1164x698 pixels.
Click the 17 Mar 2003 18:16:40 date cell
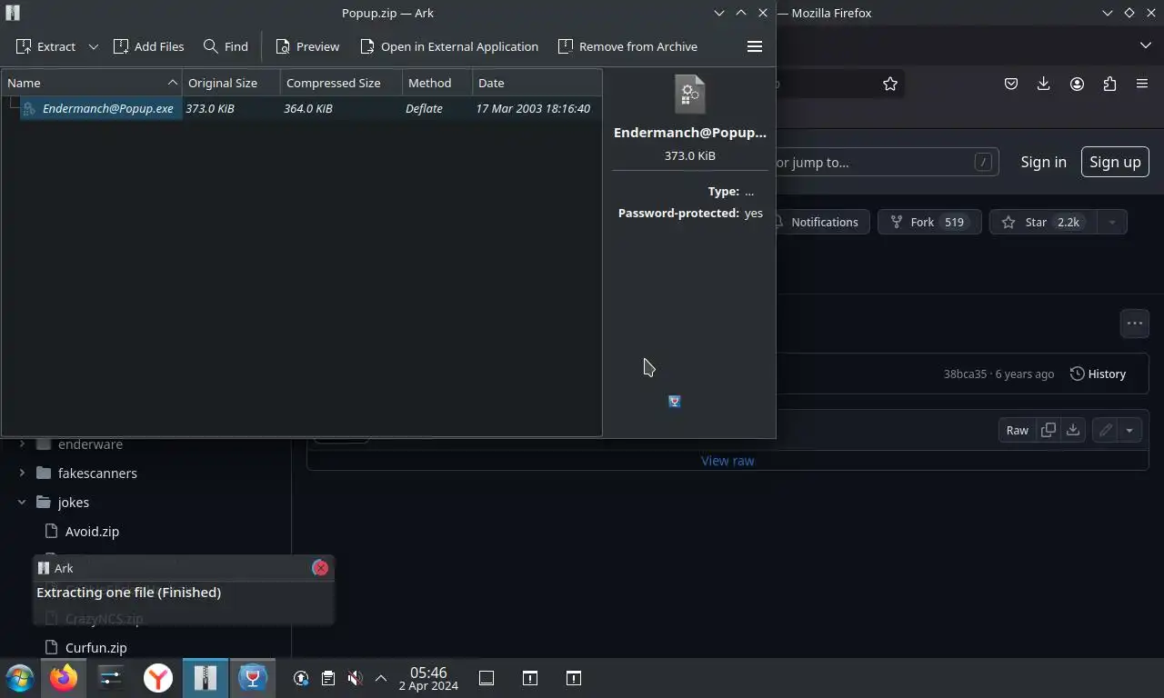coord(533,108)
